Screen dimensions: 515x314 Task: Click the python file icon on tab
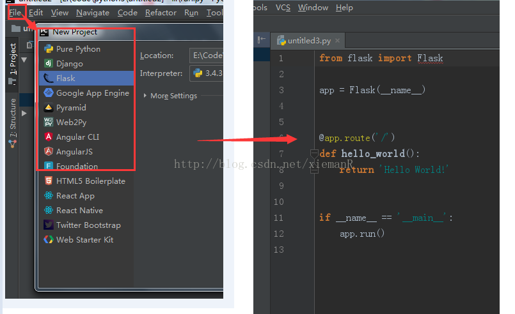(x=281, y=41)
